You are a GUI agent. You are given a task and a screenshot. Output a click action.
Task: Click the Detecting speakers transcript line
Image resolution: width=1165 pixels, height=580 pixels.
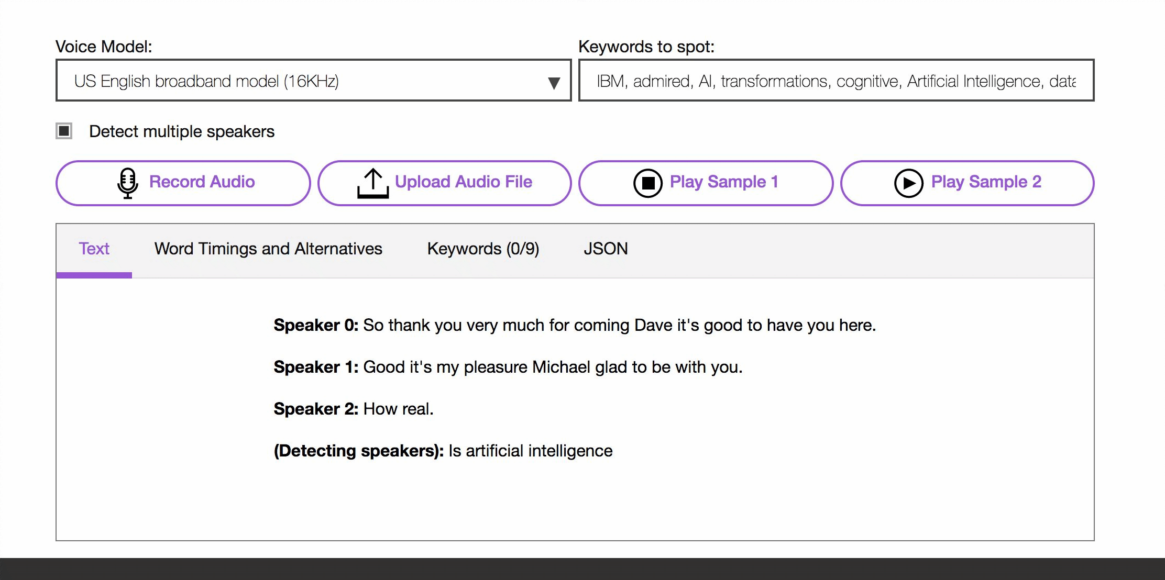(x=443, y=451)
